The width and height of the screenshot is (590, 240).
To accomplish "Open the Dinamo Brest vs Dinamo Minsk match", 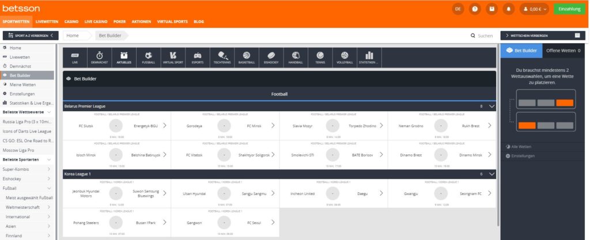I will pyautogui.click(x=442, y=155).
